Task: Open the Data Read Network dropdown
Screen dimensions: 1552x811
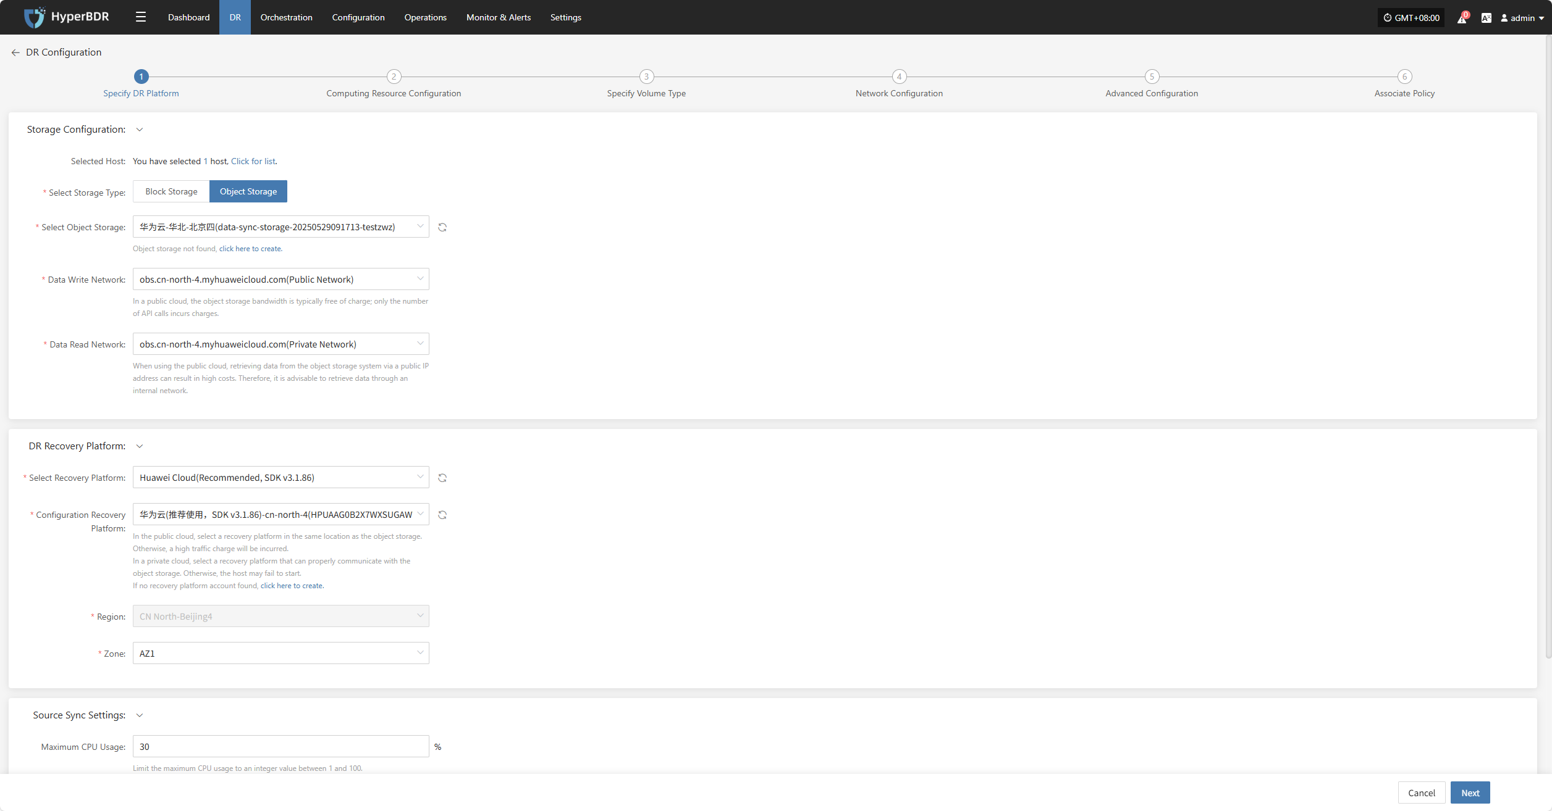Action: [280, 344]
